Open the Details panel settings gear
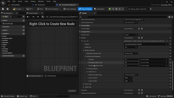 [x=172, y=17]
